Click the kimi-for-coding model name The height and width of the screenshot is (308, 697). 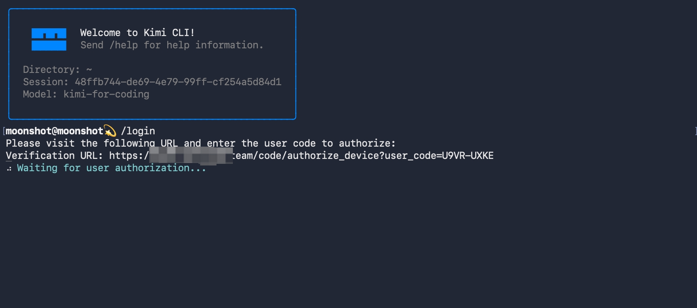click(x=106, y=94)
